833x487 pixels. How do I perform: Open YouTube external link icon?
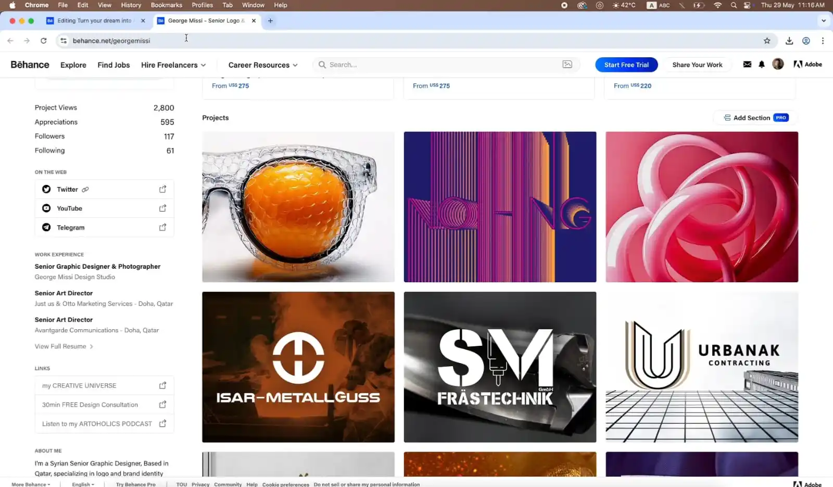coord(162,208)
